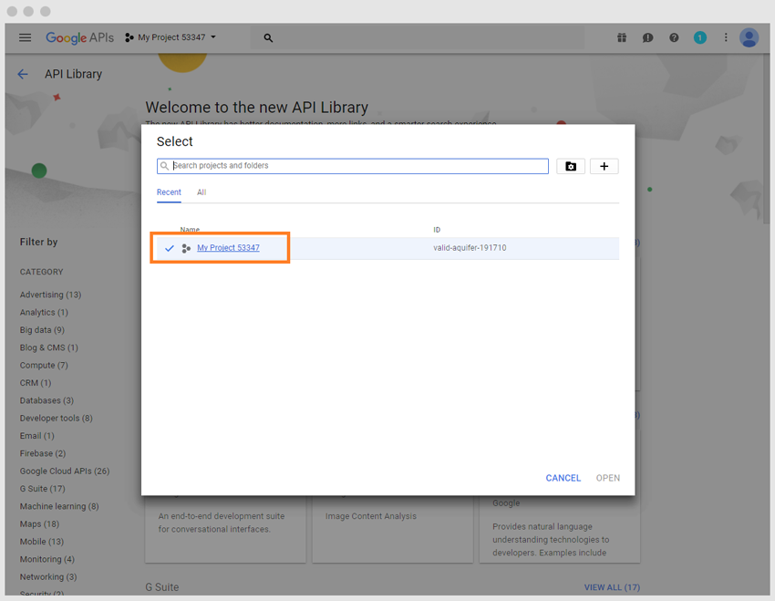Click the top search bar field
The width and height of the screenshot is (775, 601).
coord(418,37)
